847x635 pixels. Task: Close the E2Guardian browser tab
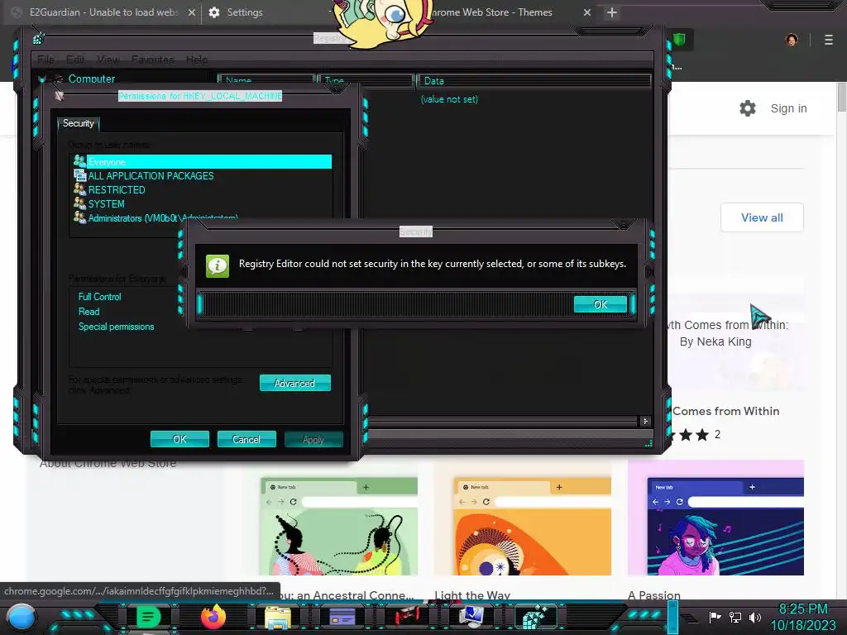191,12
